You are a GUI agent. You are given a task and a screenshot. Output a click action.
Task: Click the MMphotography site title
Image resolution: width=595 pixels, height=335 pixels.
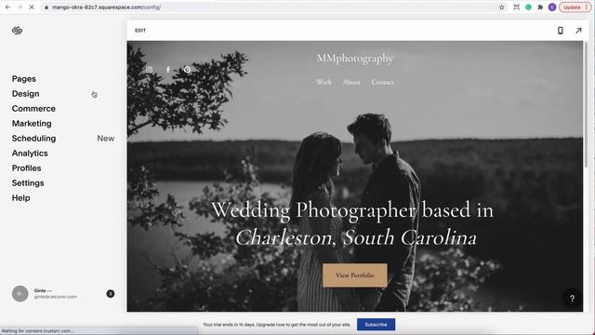355,59
